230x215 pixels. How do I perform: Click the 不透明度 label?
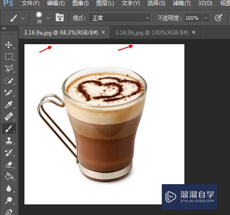[170, 18]
